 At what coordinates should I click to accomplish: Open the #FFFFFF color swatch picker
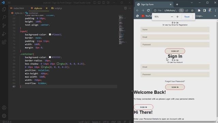point(50,57)
